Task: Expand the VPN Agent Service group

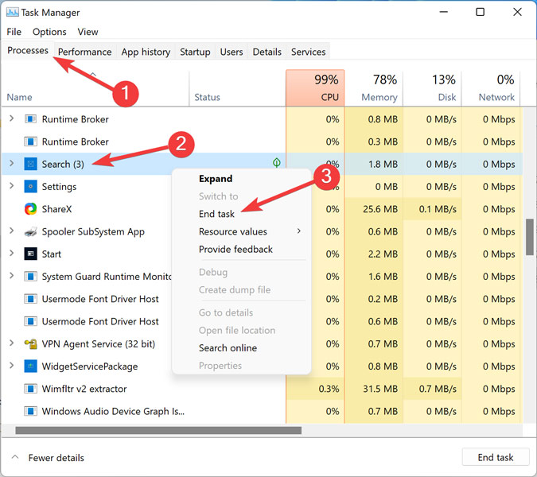Action: (12, 343)
